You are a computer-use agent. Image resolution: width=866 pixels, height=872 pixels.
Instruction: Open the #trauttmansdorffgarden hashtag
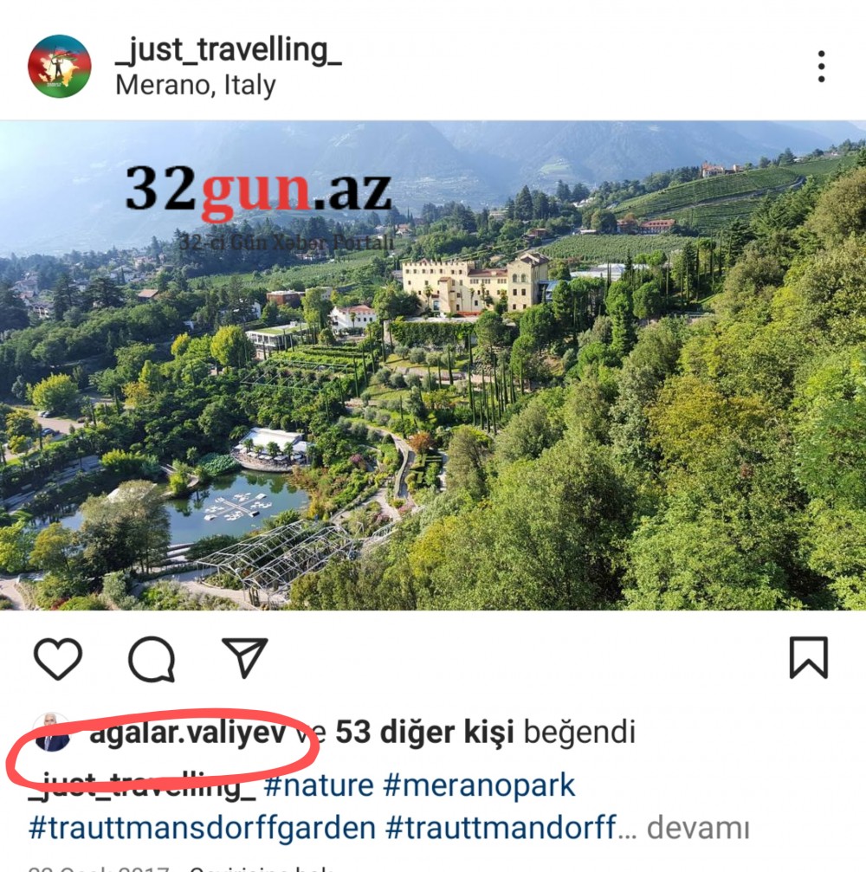202,828
